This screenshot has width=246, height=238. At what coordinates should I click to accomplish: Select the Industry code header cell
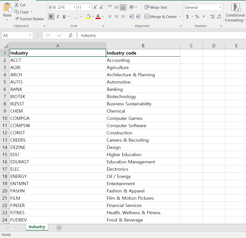pyautogui.click(x=143, y=53)
